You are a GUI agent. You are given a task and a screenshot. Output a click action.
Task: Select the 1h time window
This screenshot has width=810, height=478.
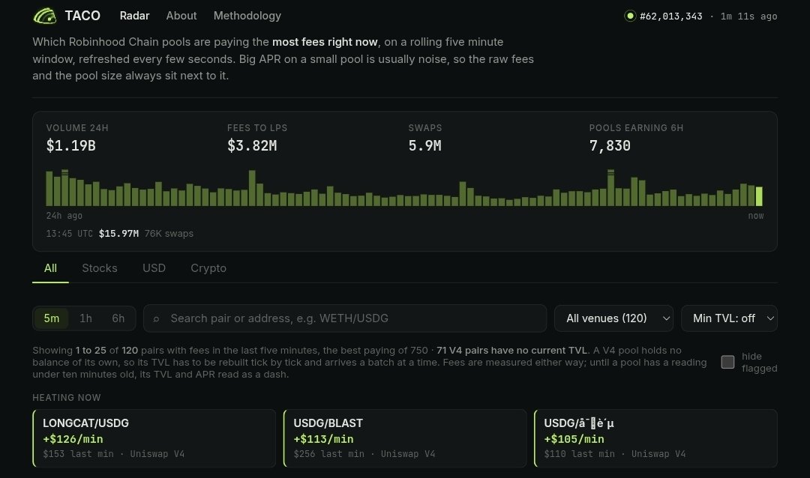point(85,318)
